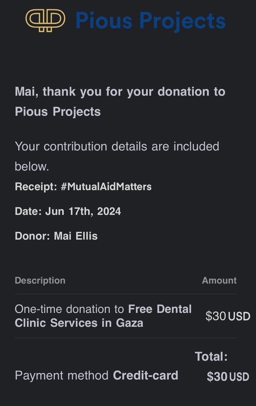The height and width of the screenshot is (406, 256).
Task: Click the 'Receipt:' label
Action: click(36, 187)
